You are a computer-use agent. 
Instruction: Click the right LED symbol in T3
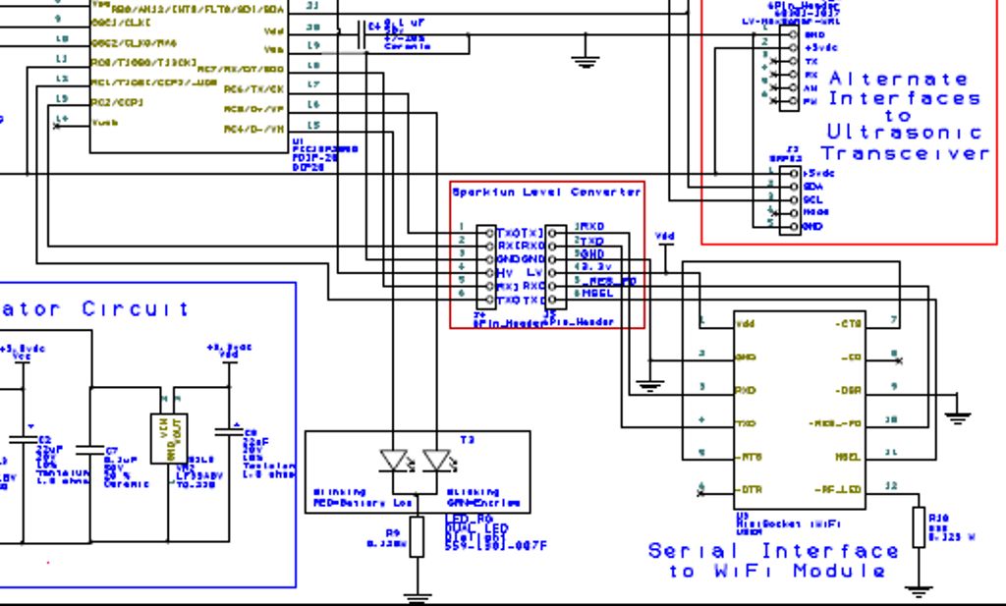[x=435, y=460]
